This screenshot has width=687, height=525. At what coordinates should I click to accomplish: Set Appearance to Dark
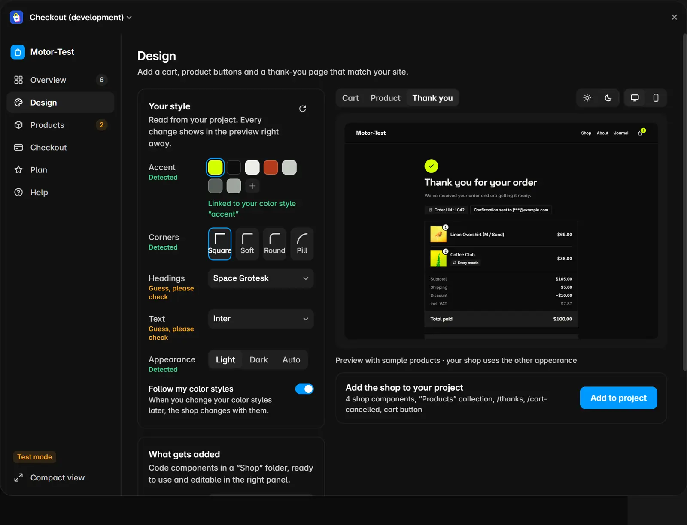point(259,360)
